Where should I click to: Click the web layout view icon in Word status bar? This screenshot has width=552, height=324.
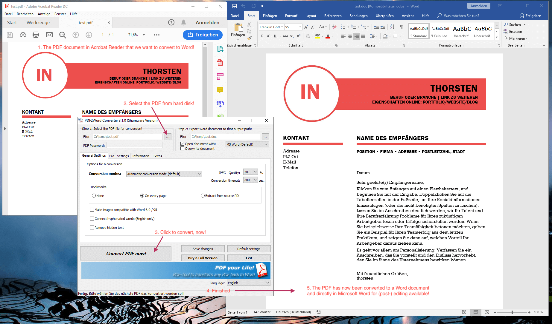[x=487, y=312]
